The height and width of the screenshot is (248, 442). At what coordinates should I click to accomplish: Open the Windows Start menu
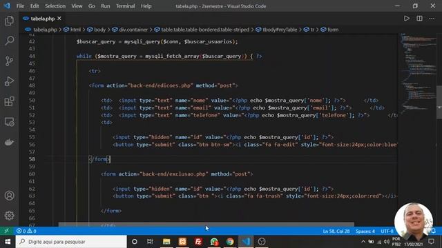coord(8,242)
